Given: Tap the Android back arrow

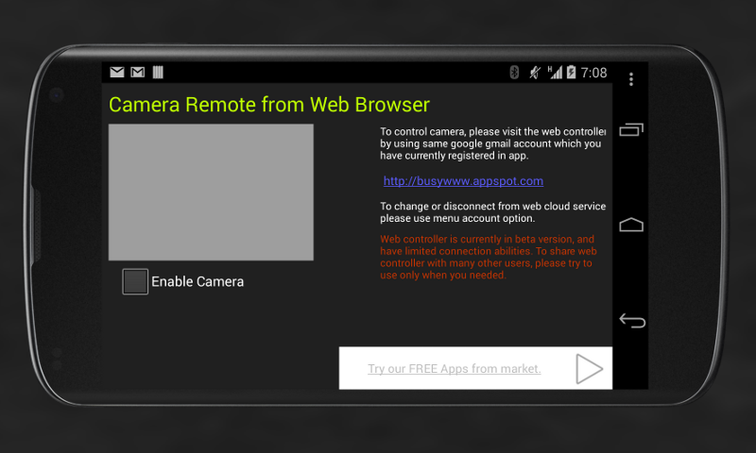Looking at the screenshot, I should 632,321.
